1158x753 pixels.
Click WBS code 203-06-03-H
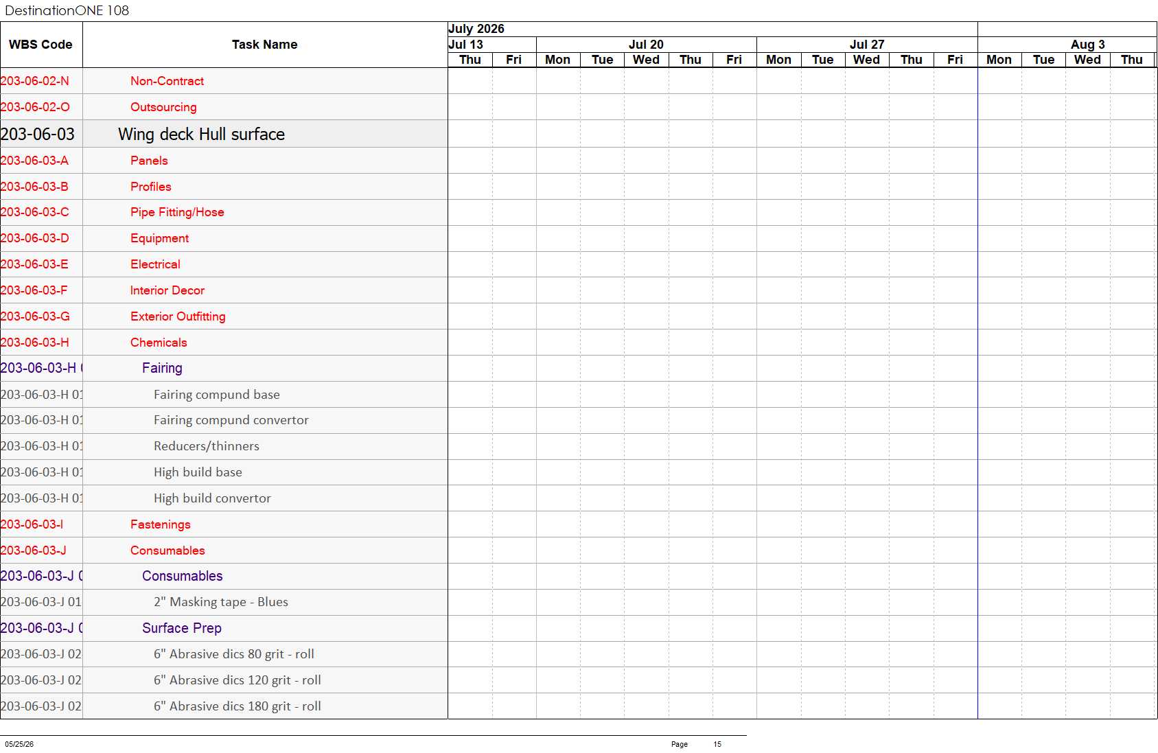(35, 343)
